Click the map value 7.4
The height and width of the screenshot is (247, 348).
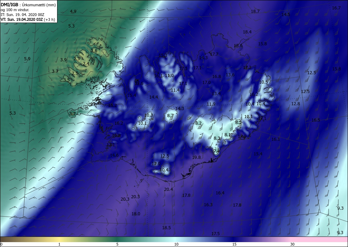tap(216, 151)
